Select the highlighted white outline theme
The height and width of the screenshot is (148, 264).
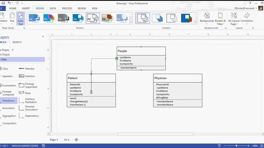coord(93,18)
